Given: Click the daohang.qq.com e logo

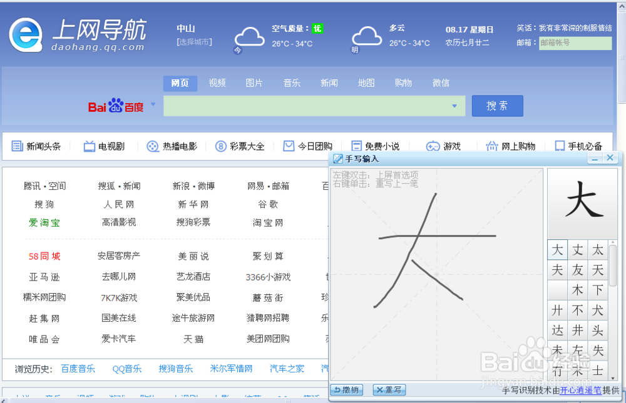Looking at the screenshot, I should (26, 35).
